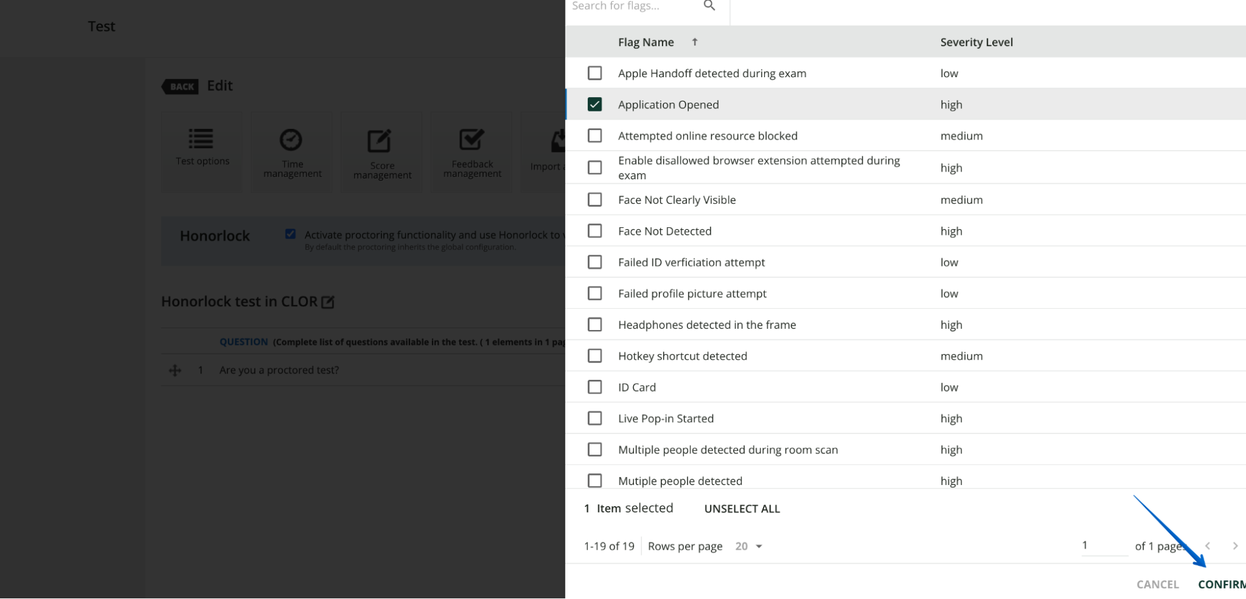Check Apple Handoff detected during exam

(595, 73)
